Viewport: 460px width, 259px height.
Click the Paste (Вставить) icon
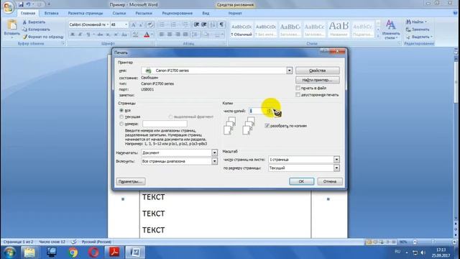(x=12, y=25)
